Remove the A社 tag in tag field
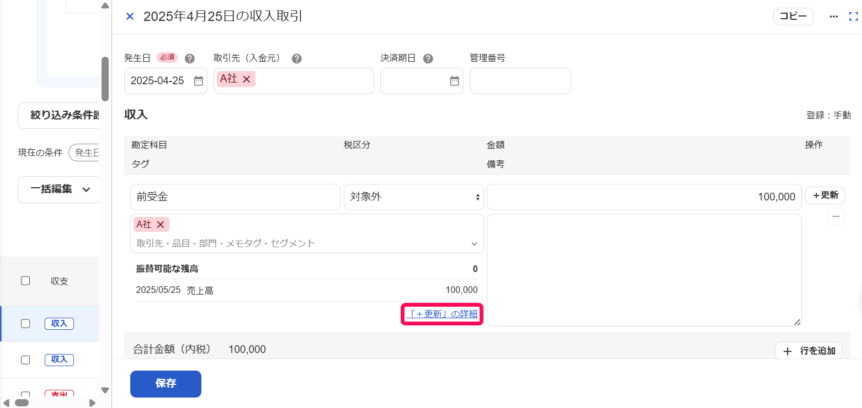The width and height of the screenshot is (862, 408). tap(161, 225)
